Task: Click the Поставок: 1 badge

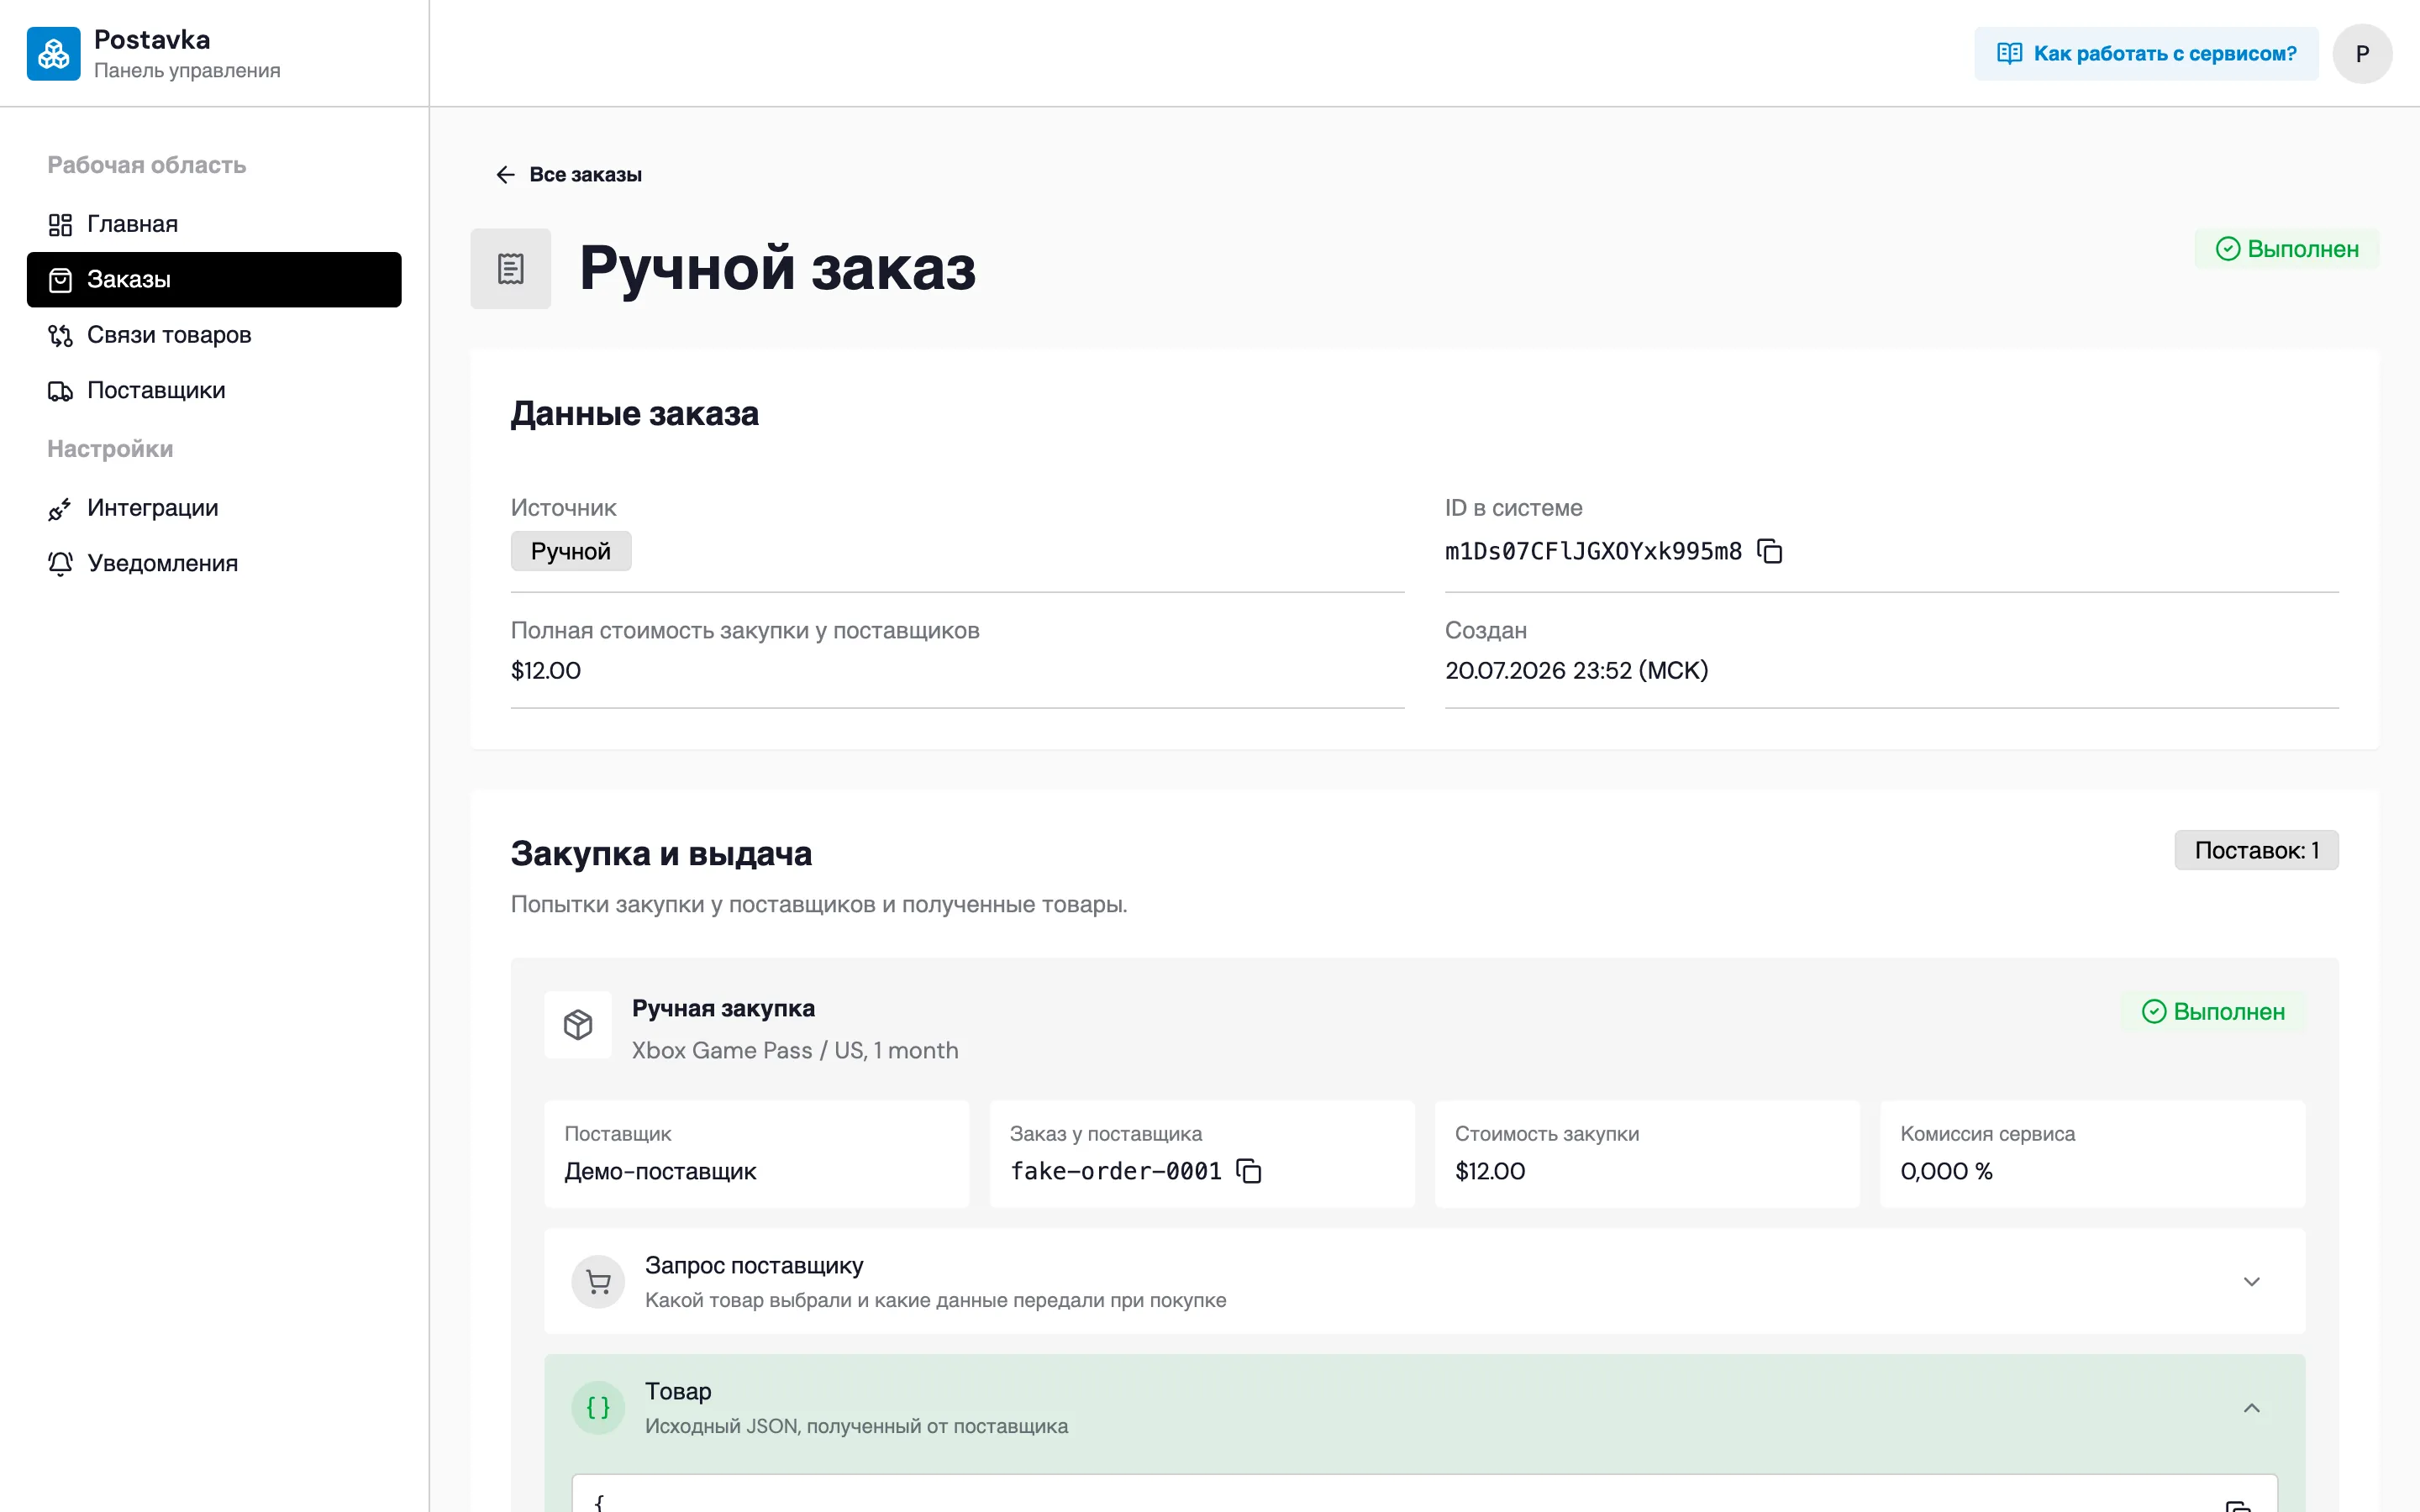Action: [x=2256, y=850]
